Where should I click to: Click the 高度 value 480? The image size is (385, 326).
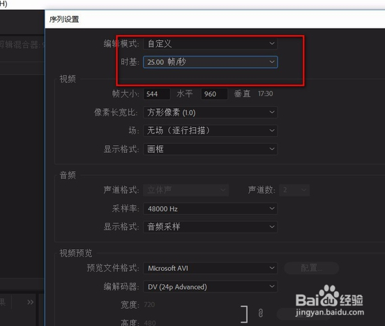click(x=150, y=323)
